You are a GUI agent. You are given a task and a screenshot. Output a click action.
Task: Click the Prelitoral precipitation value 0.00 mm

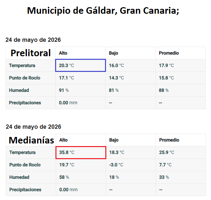[x=68, y=103]
